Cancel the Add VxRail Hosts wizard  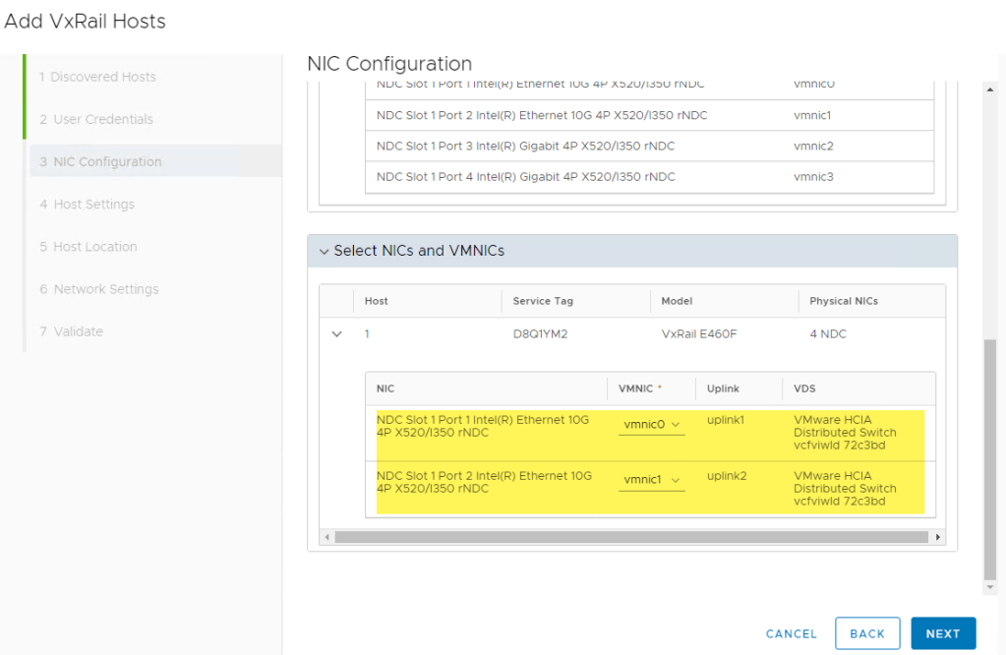pyautogui.click(x=791, y=634)
